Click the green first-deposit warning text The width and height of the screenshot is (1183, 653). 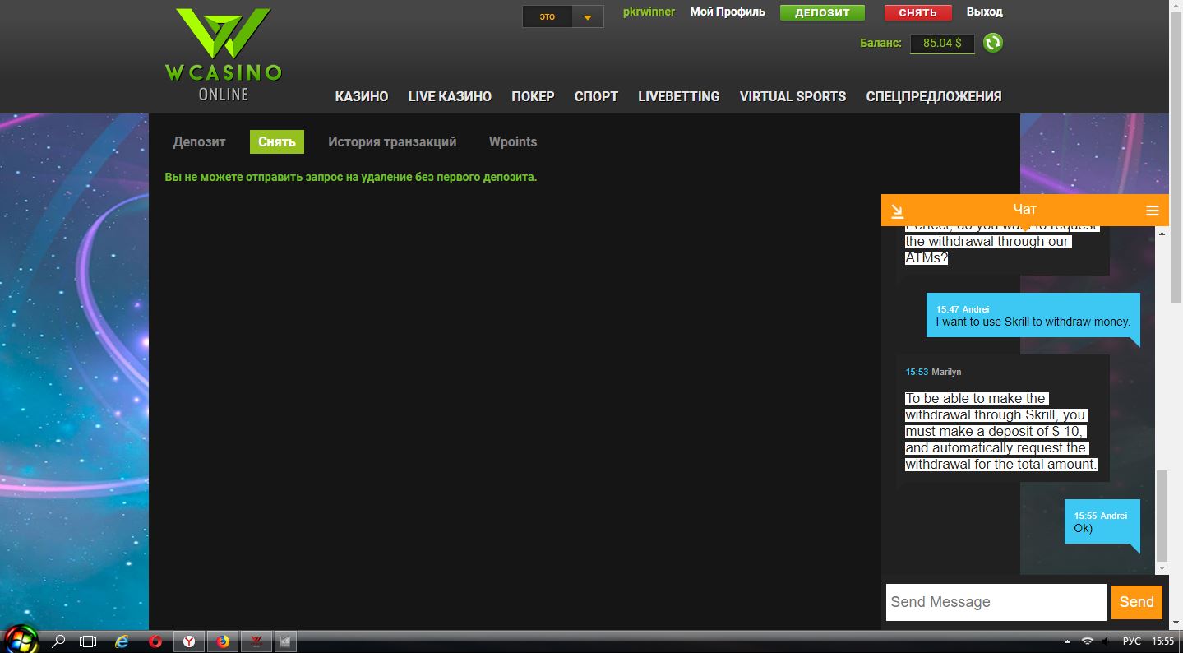(x=350, y=177)
